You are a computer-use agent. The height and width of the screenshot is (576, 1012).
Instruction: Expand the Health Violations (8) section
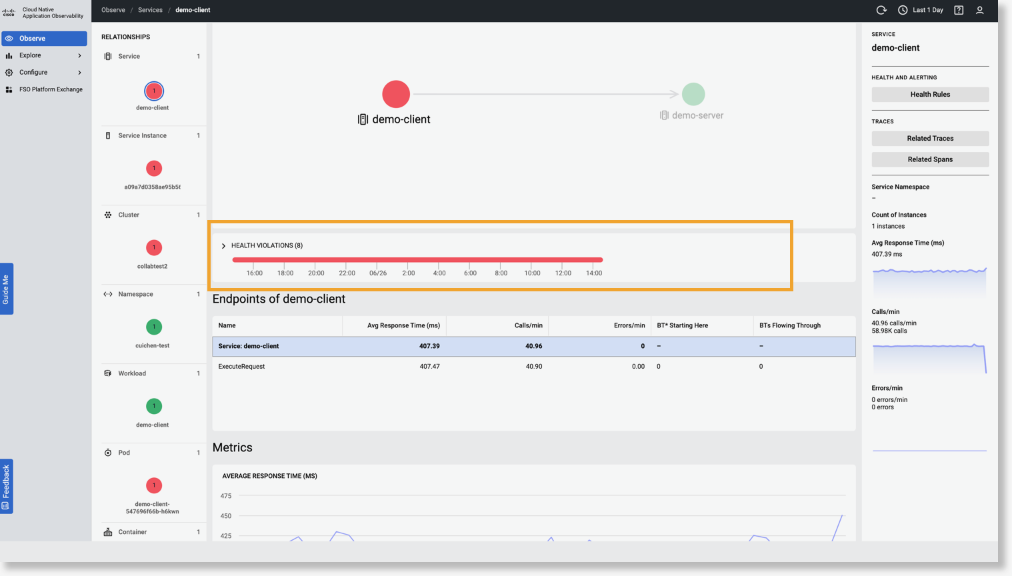coord(223,246)
